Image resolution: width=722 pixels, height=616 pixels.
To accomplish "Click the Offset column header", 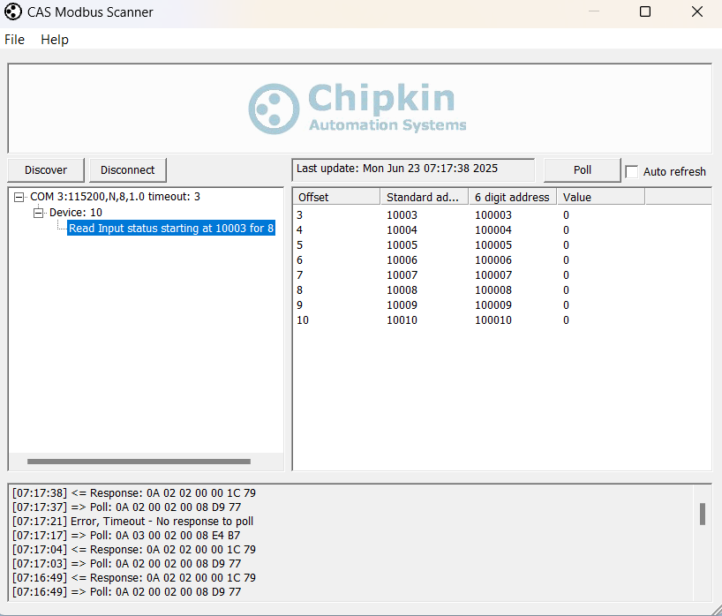I will click(x=336, y=197).
